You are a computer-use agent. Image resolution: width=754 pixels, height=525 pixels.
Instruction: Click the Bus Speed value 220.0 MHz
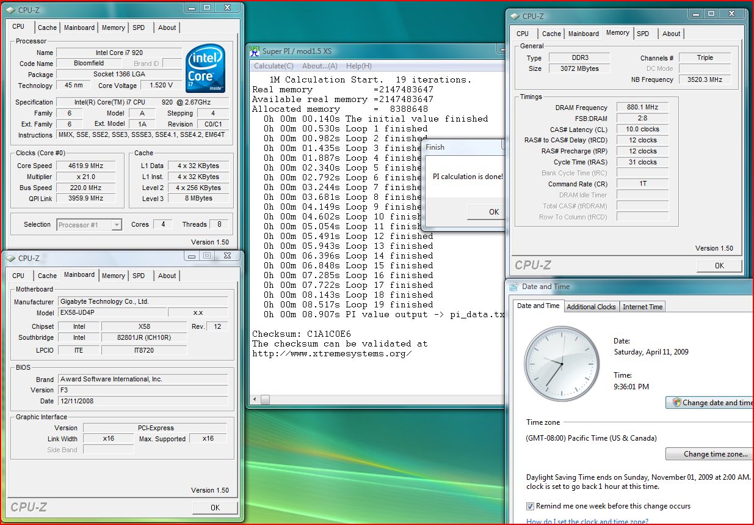pos(86,188)
